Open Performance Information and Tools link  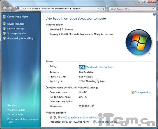(23, 120)
